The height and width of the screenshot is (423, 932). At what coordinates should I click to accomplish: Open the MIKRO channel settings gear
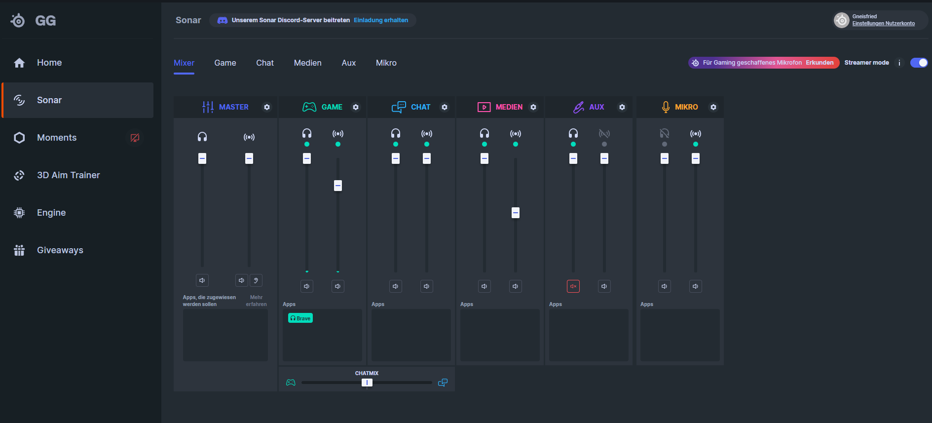click(x=713, y=107)
